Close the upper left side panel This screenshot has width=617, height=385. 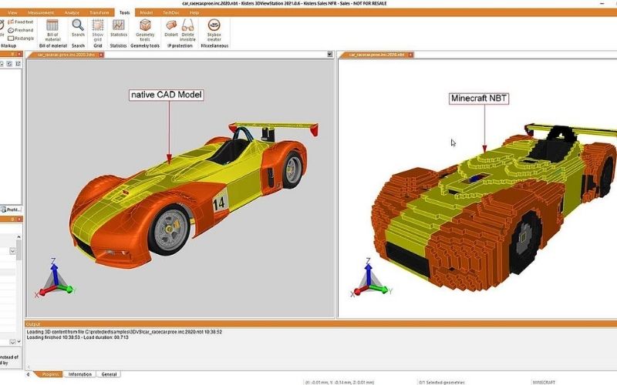click(19, 54)
